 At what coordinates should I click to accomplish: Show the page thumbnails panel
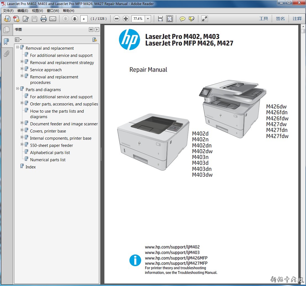(x=6, y=30)
